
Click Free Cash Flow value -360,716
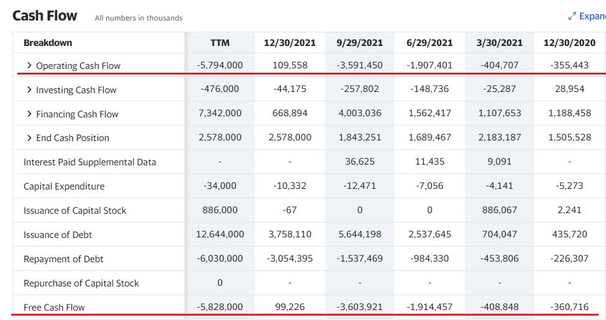click(x=570, y=307)
